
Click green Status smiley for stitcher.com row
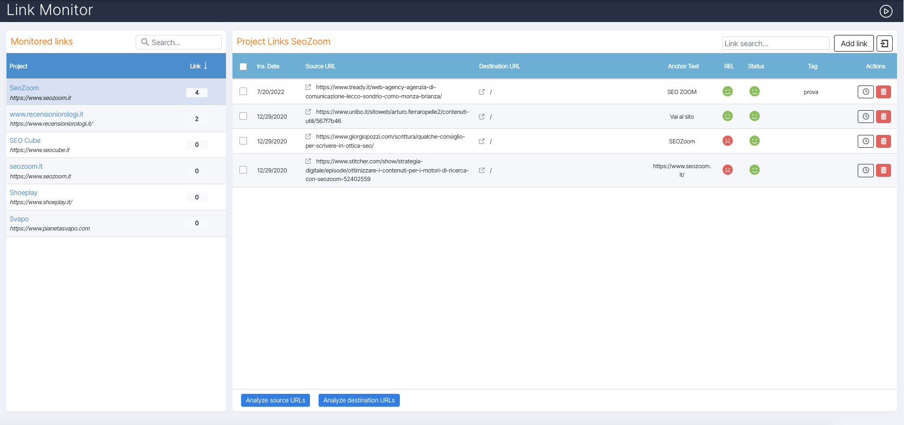pyautogui.click(x=754, y=170)
